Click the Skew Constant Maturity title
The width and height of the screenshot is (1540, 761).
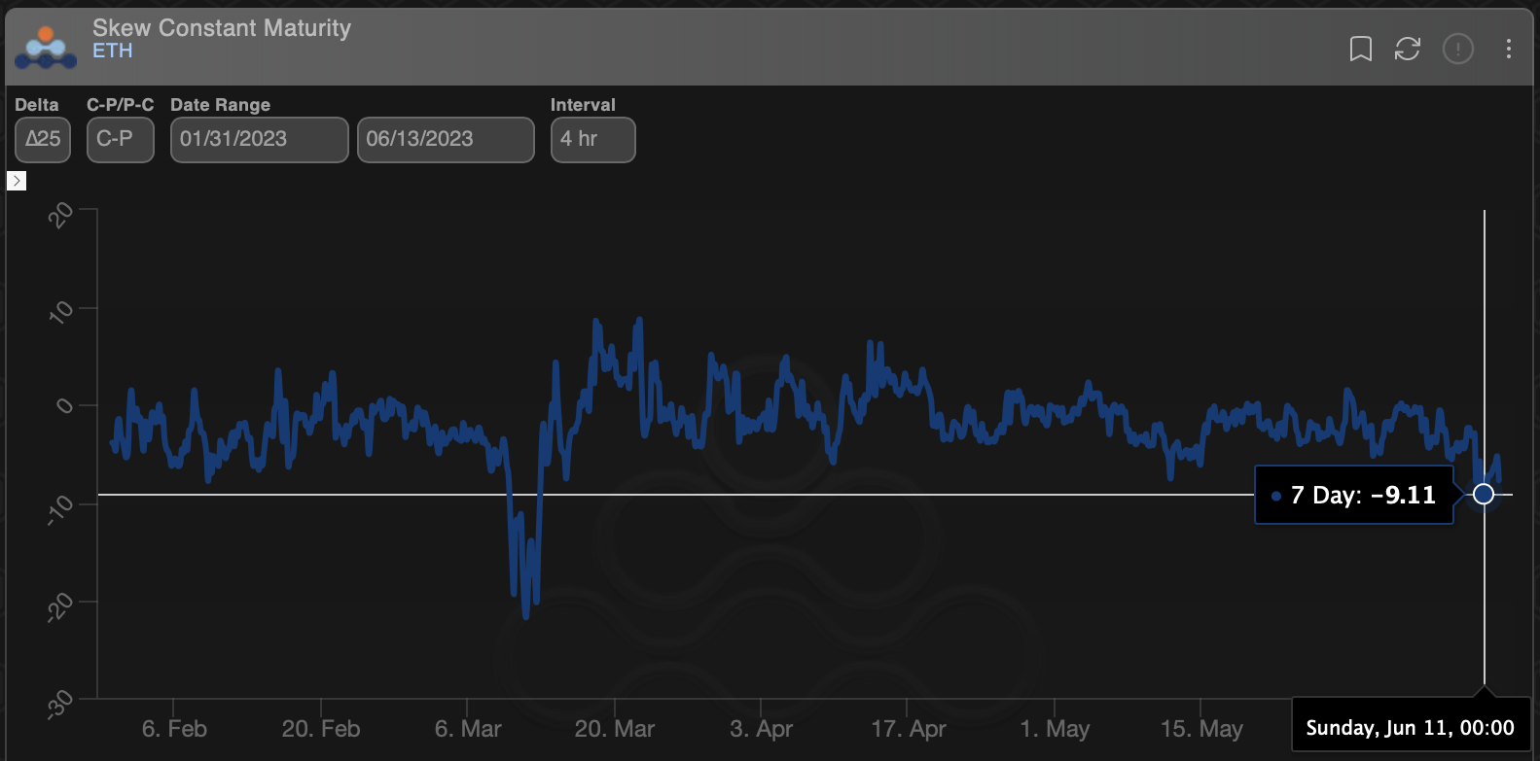click(222, 28)
